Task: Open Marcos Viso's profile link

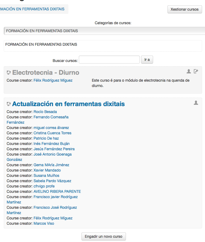Action: (44, 223)
